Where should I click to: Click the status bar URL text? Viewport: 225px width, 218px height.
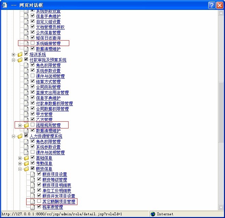point(62,214)
